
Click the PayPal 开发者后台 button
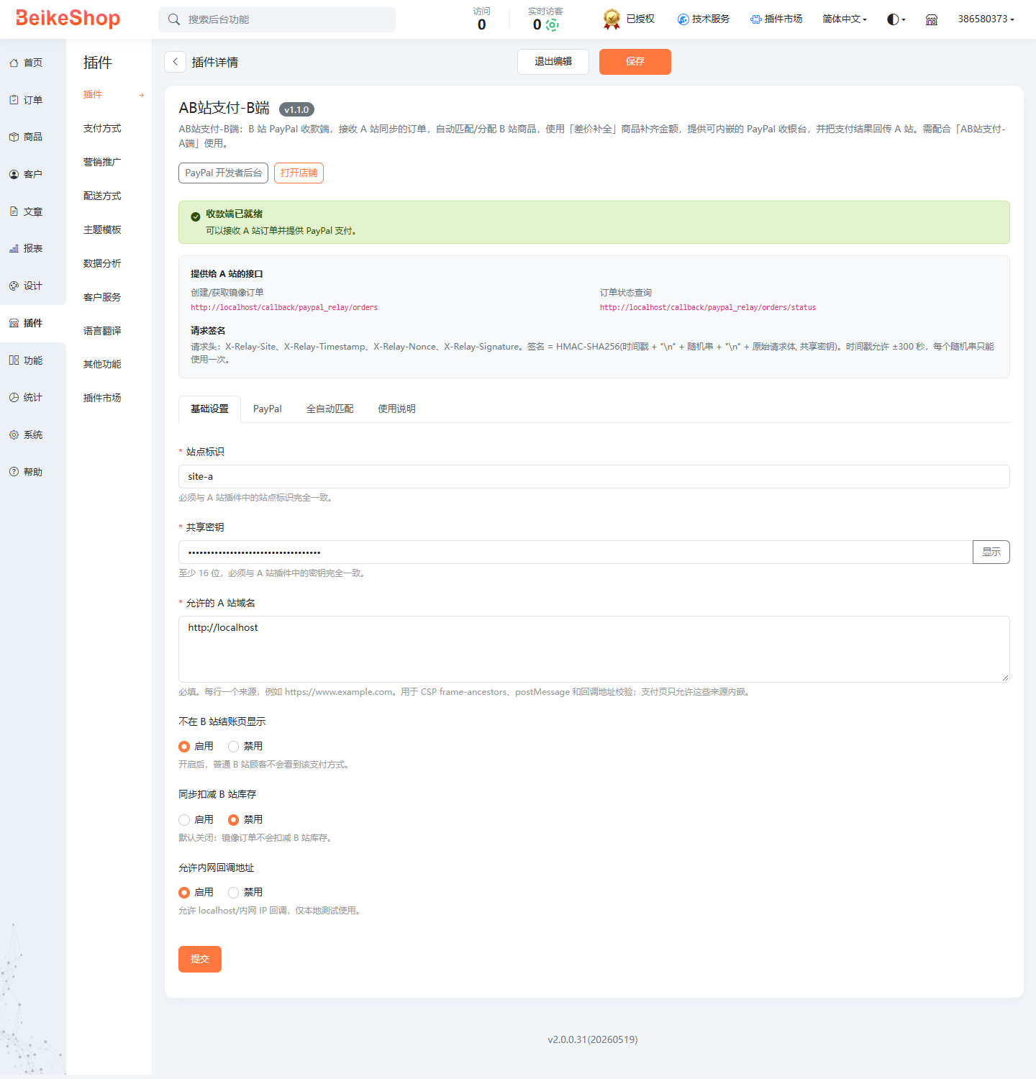point(223,173)
